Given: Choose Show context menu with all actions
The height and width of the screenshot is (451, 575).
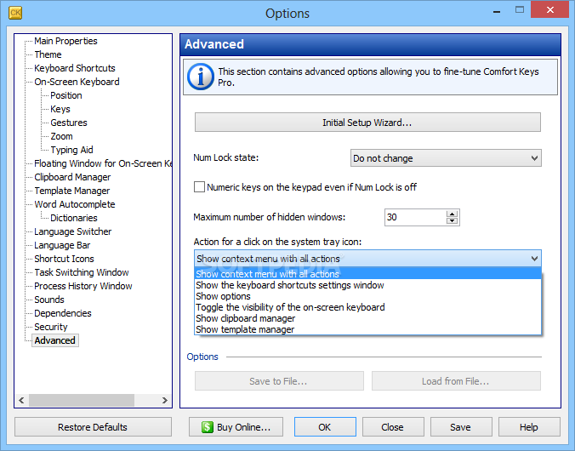Looking at the screenshot, I should (367, 274).
